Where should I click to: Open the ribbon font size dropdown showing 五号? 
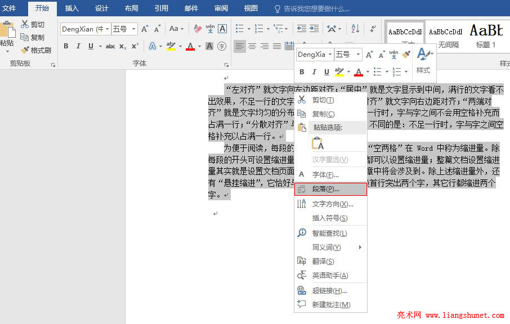133,29
